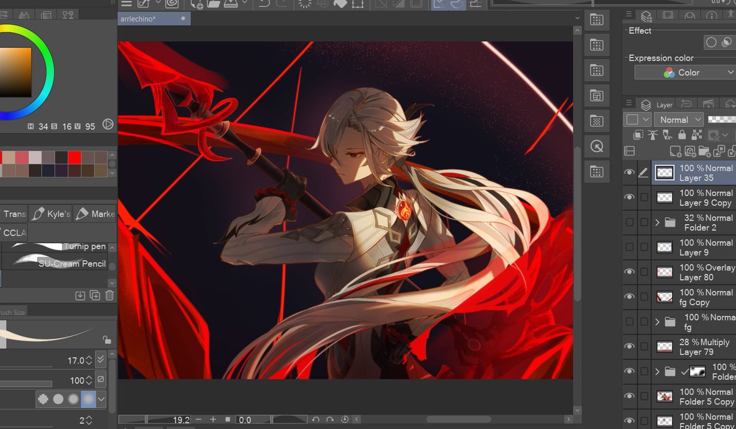This screenshot has height=429, width=736.
Task: Hide Layer 35 using its eye icon
Action: (629, 173)
